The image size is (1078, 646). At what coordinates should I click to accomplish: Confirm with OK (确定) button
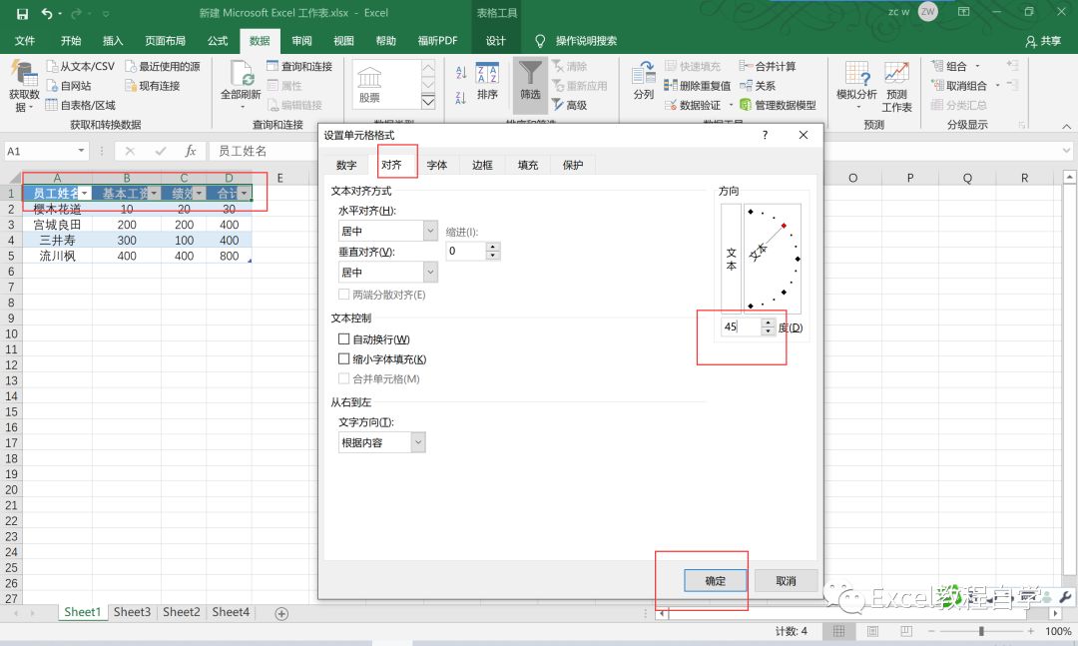click(715, 581)
